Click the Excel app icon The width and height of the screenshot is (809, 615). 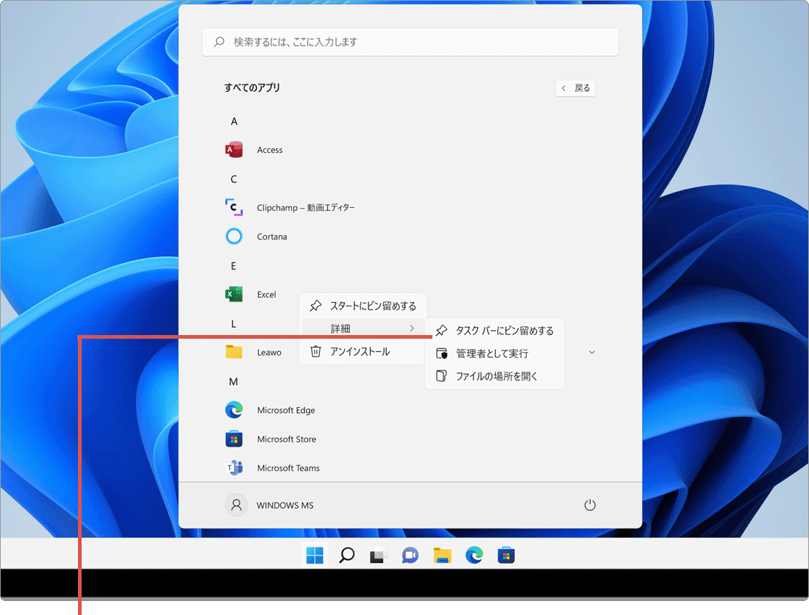[x=234, y=294]
